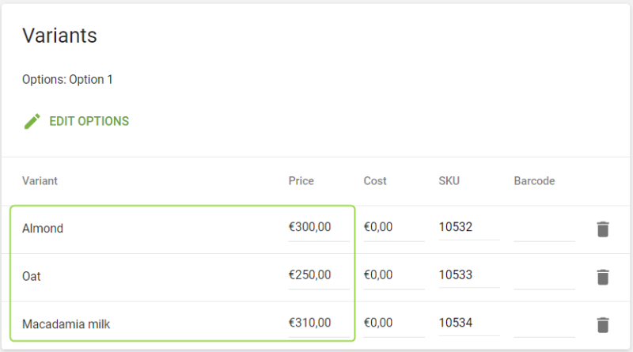Click the Oat cost field
633x352 pixels.
393,275
